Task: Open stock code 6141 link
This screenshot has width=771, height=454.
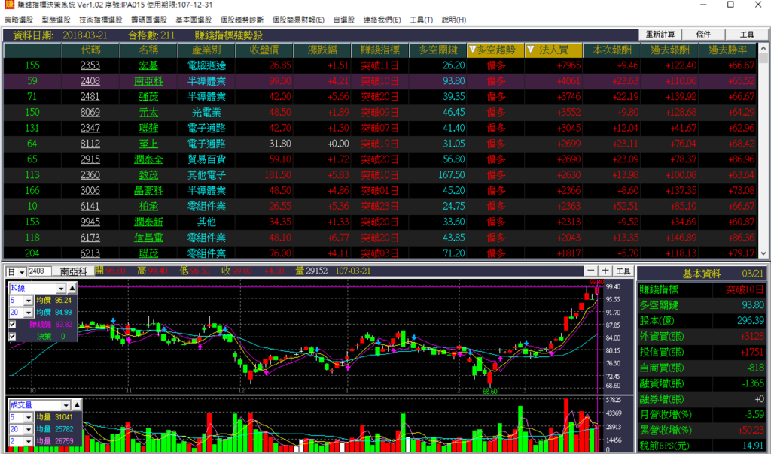Action: (x=90, y=206)
